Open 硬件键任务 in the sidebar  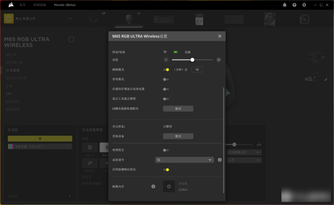tap(15, 62)
